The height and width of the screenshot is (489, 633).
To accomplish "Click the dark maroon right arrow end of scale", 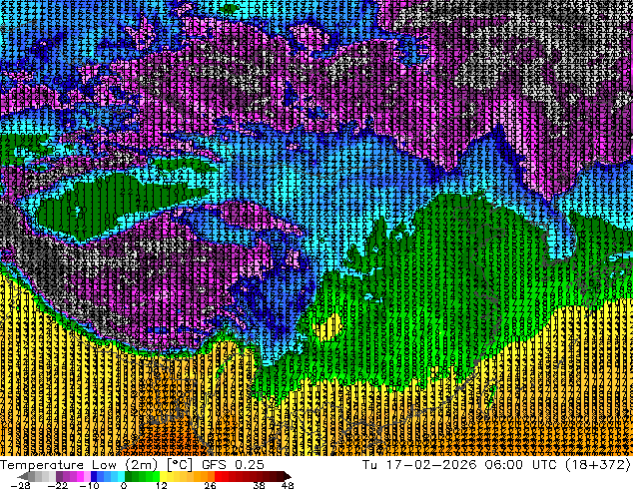I will tap(288, 476).
